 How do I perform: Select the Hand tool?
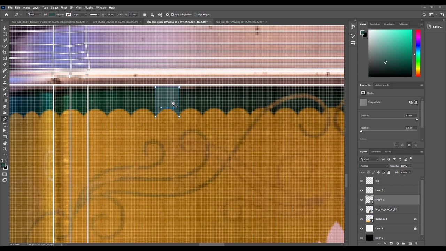(x=5, y=143)
